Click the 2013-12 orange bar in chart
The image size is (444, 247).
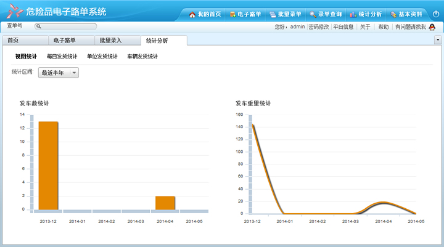tap(48, 165)
